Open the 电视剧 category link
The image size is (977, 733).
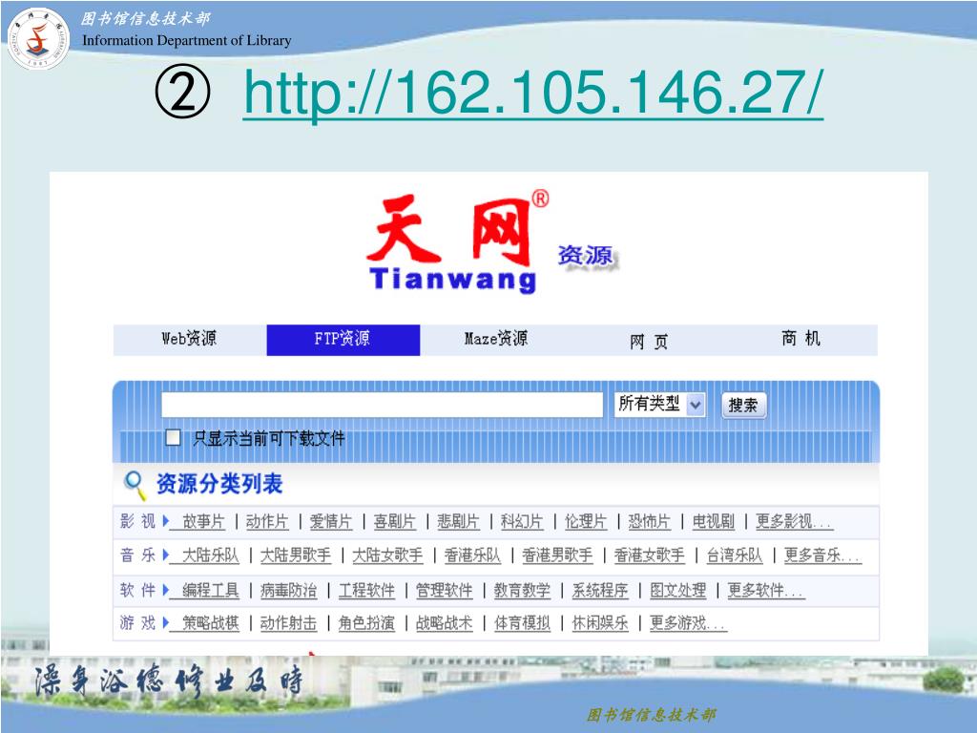coord(714,522)
